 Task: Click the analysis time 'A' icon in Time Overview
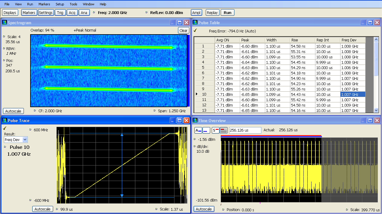198,130
